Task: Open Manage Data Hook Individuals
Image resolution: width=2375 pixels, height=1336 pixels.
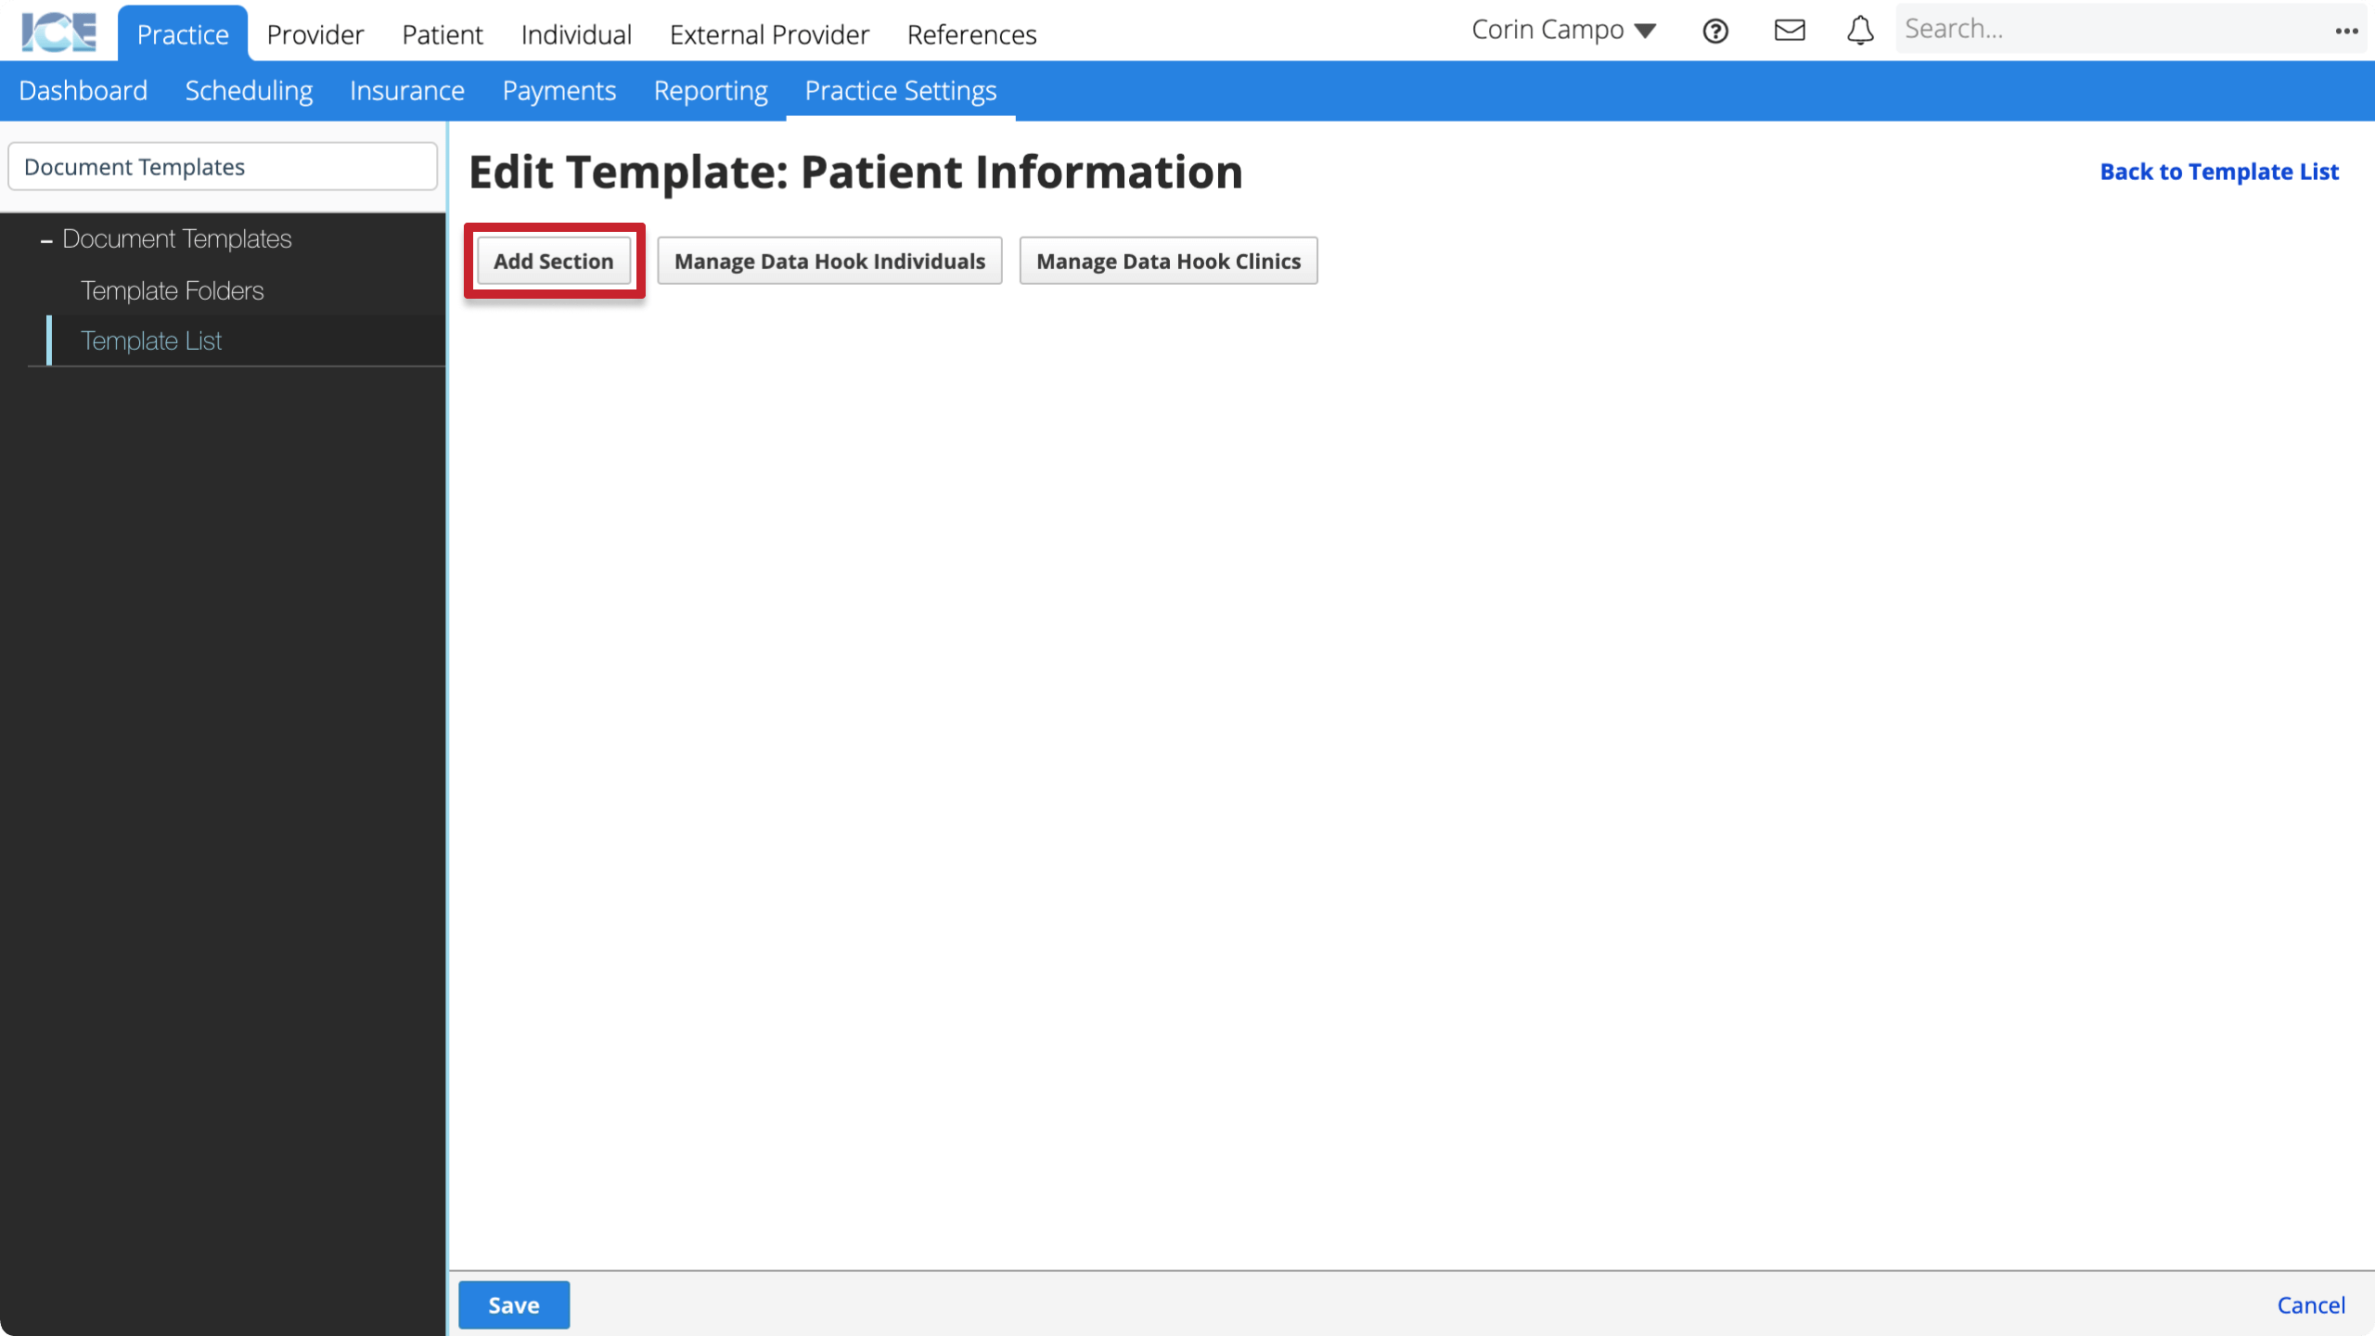Action: [x=830, y=261]
